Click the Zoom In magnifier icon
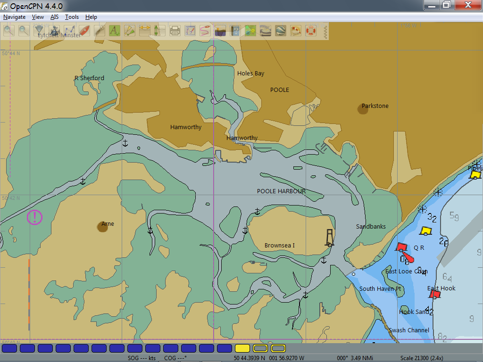The width and height of the screenshot is (483, 362). (9, 31)
